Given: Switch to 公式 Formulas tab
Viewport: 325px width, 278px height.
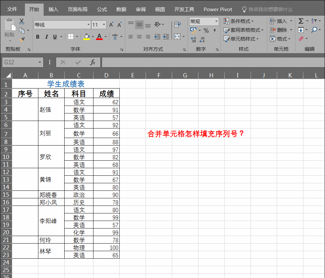Looking at the screenshot, I should pyautogui.click(x=102, y=9).
